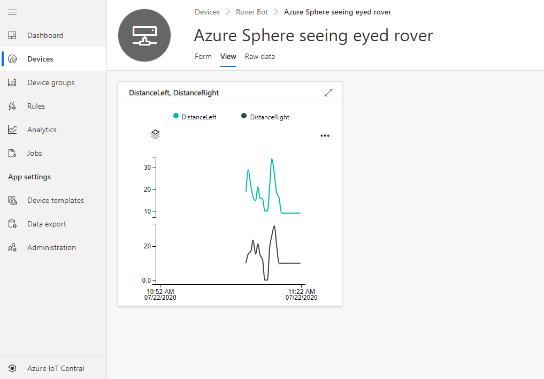Switch to the Form tab
This screenshot has width=544, height=379.
click(x=203, y=56)
